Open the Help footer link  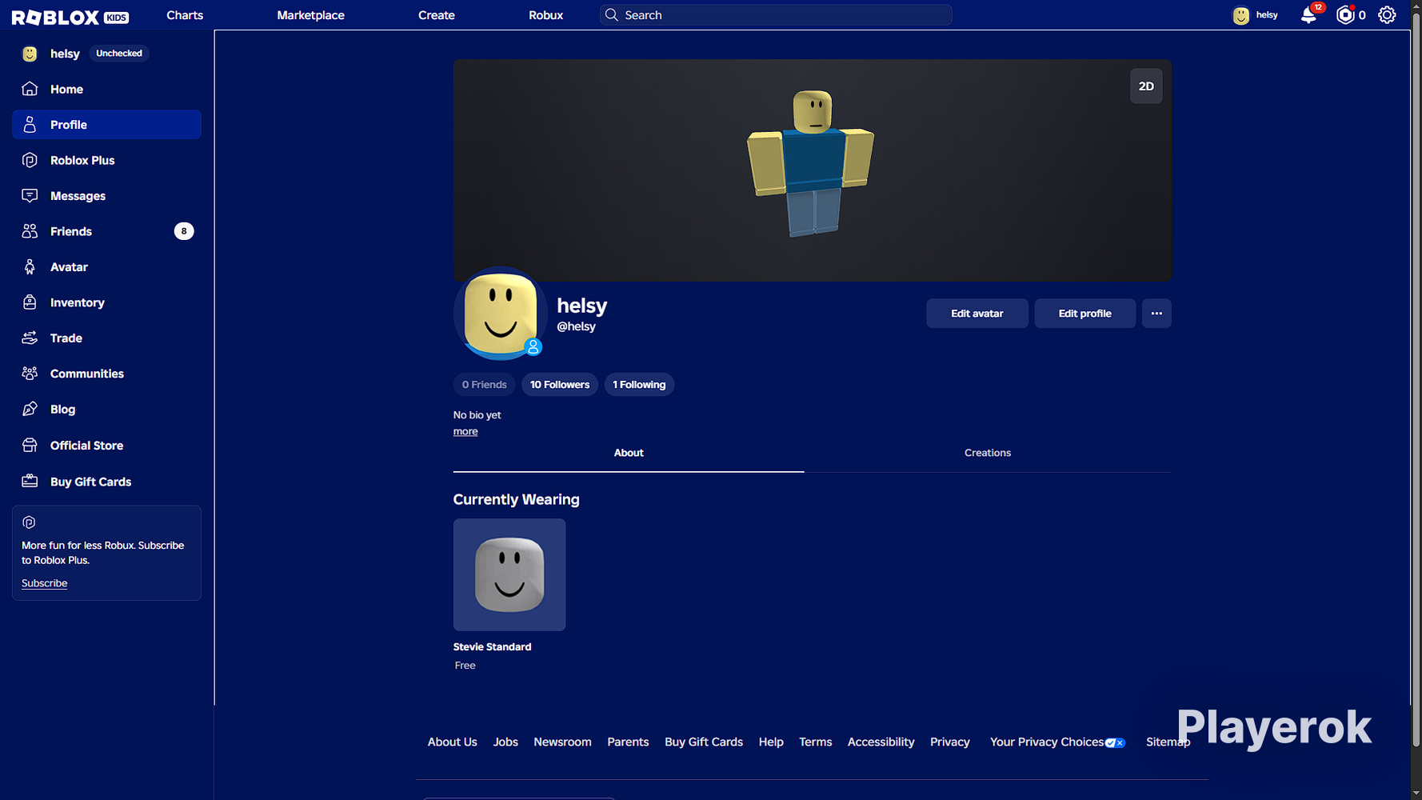771,742
